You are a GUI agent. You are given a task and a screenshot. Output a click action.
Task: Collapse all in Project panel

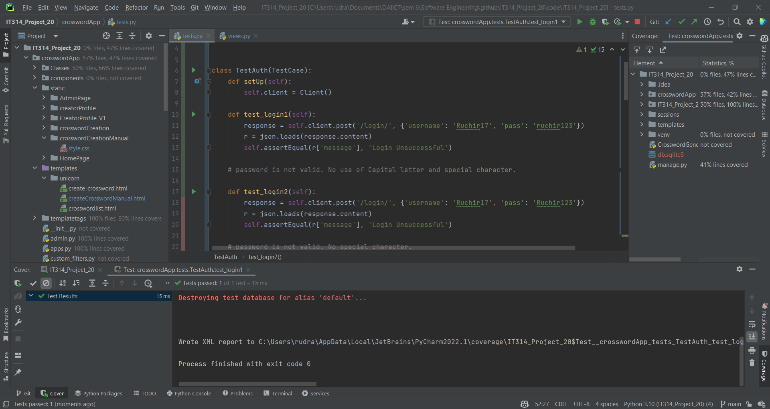(132, 36)
